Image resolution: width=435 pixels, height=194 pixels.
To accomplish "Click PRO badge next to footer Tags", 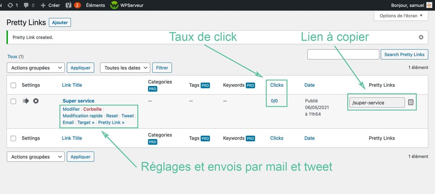I will pos(205,138).
